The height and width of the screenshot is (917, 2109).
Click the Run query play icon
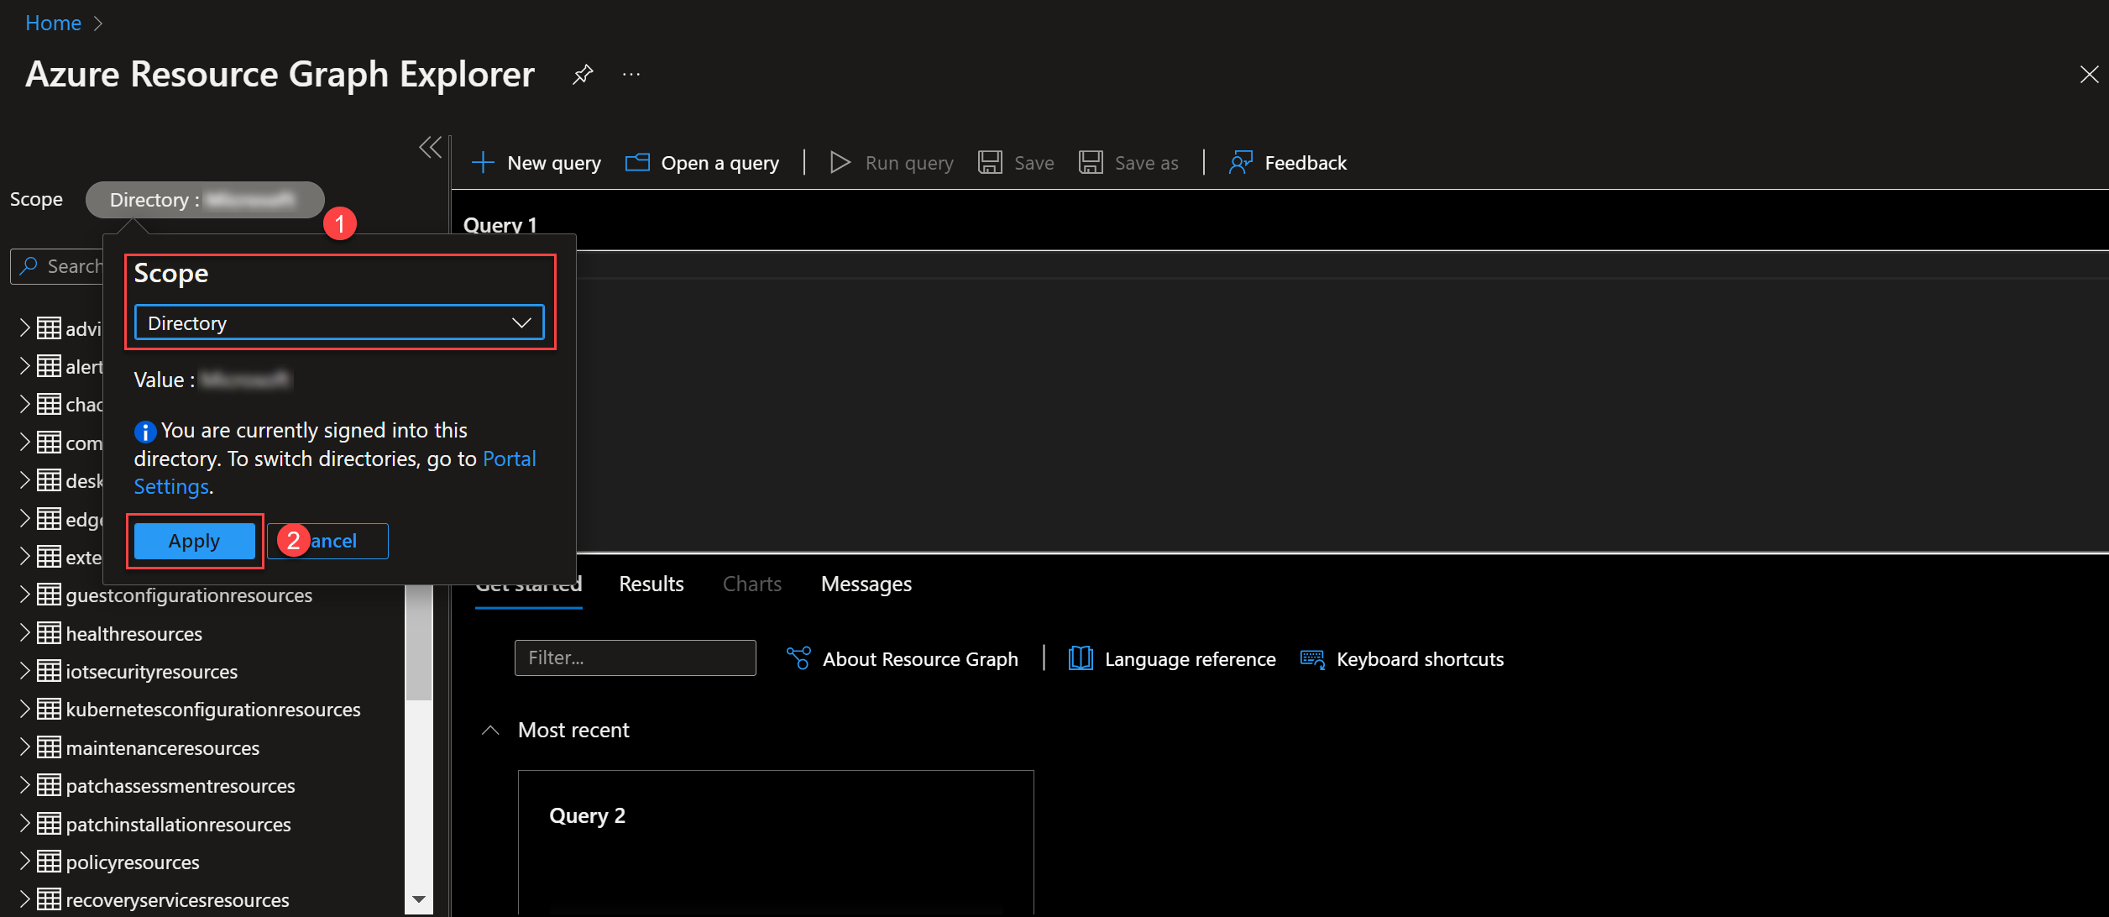[x=840, y=163]
